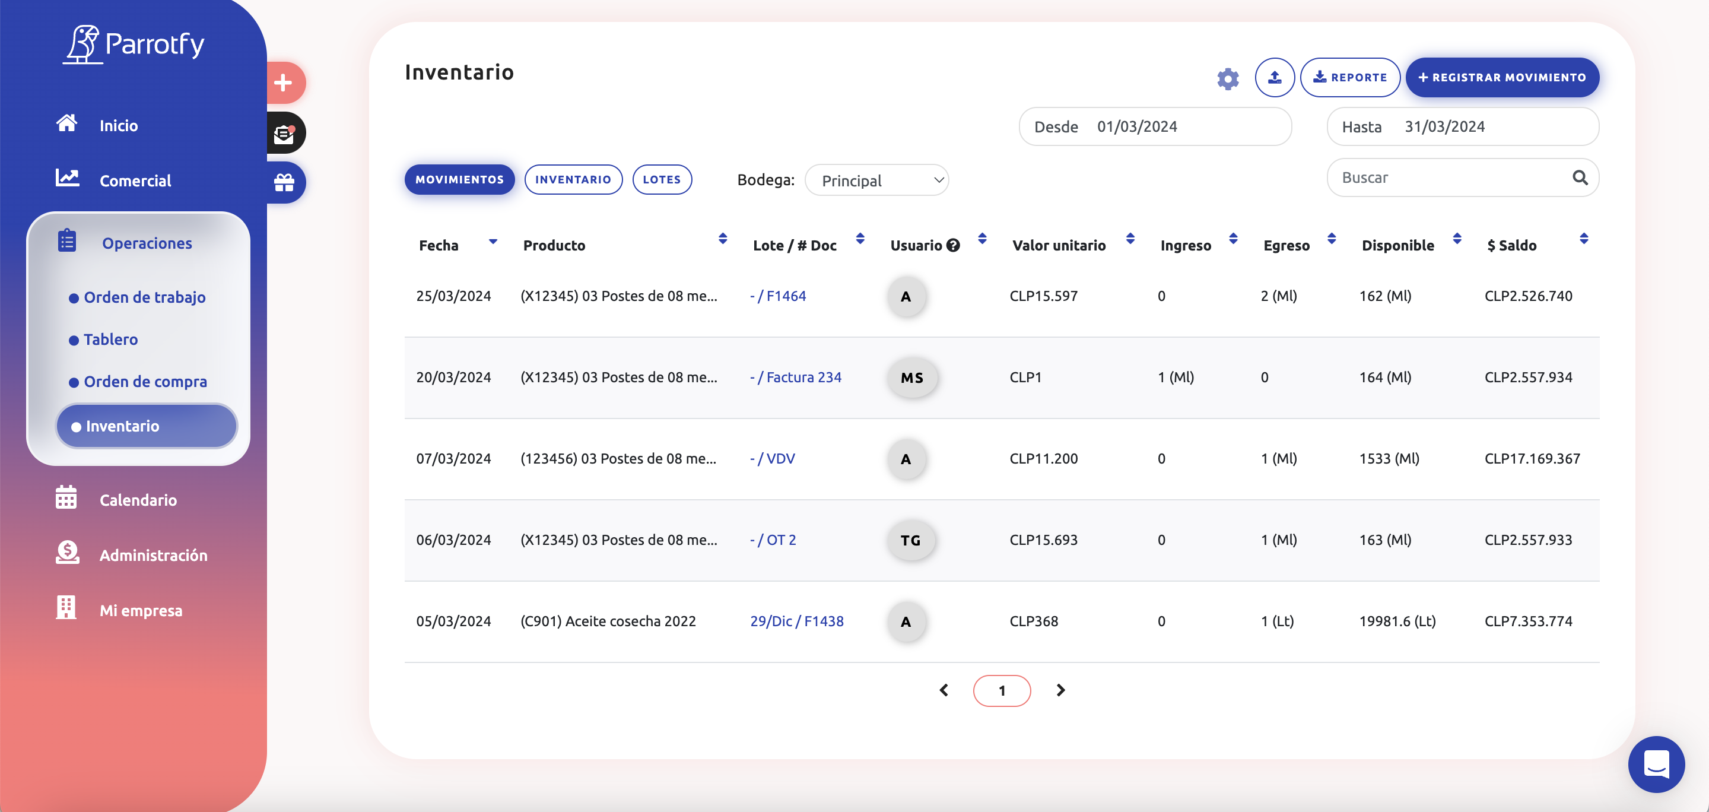This screenshot has width=1709, height=812.
Task: Sort by Ingreso column arrows
Action: pos(1232,239)
